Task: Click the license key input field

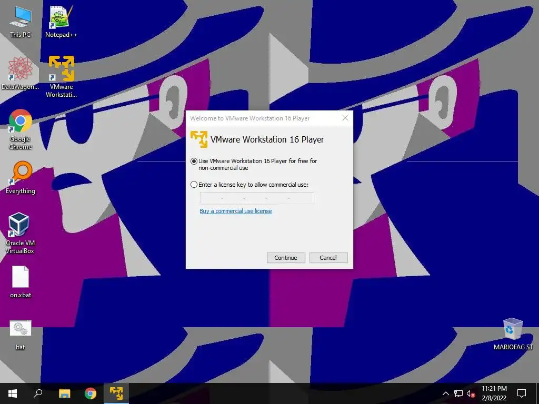Action: pos(257,198)
